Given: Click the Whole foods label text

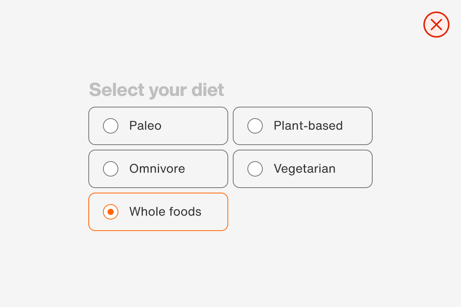Looking at the screenshot, I should pyautogui.click(x=165, y=212).
